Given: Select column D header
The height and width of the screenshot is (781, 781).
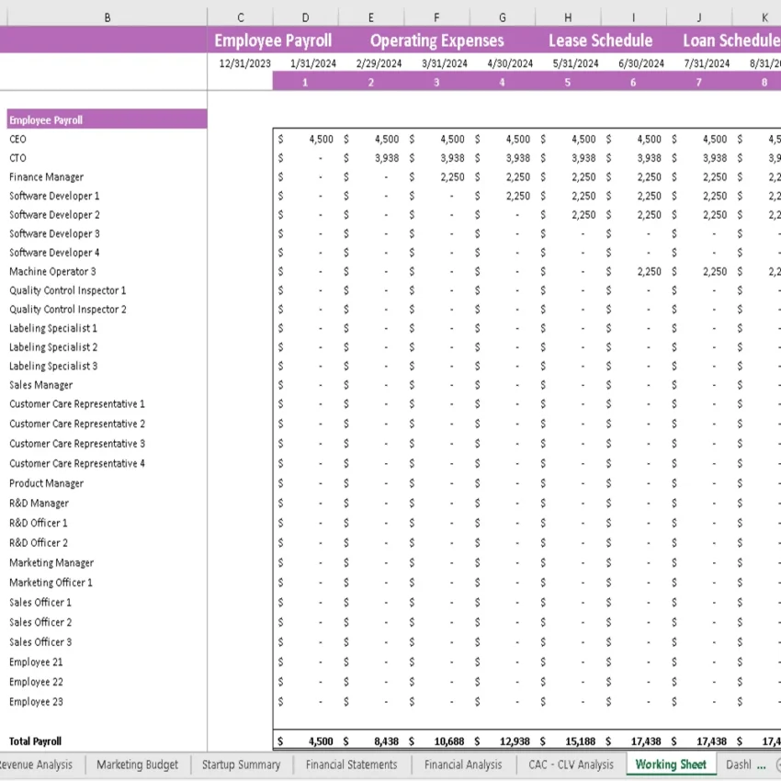Looking at the screenshot, I should pyautogui.click(x=305, y=16).
